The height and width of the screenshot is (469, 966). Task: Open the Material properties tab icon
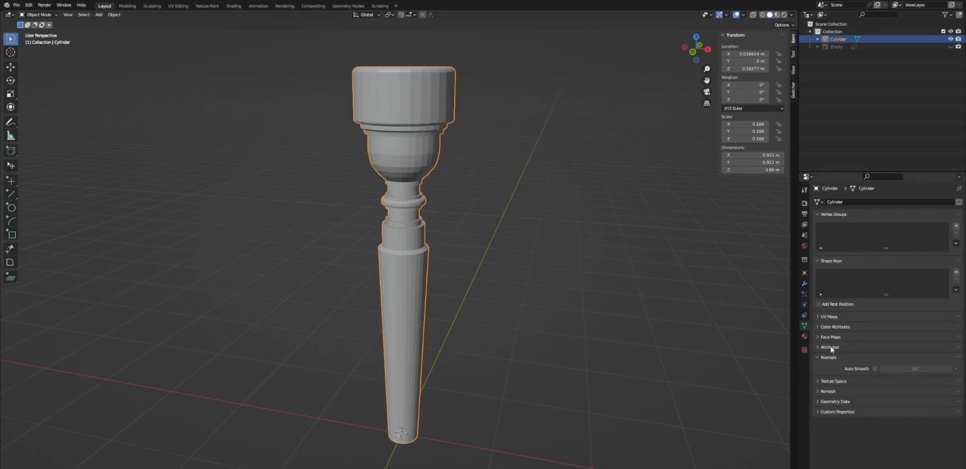point(804,336)
